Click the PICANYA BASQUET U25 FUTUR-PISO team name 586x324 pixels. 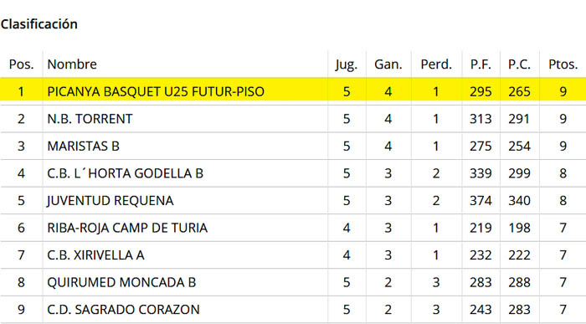[156, 91]
